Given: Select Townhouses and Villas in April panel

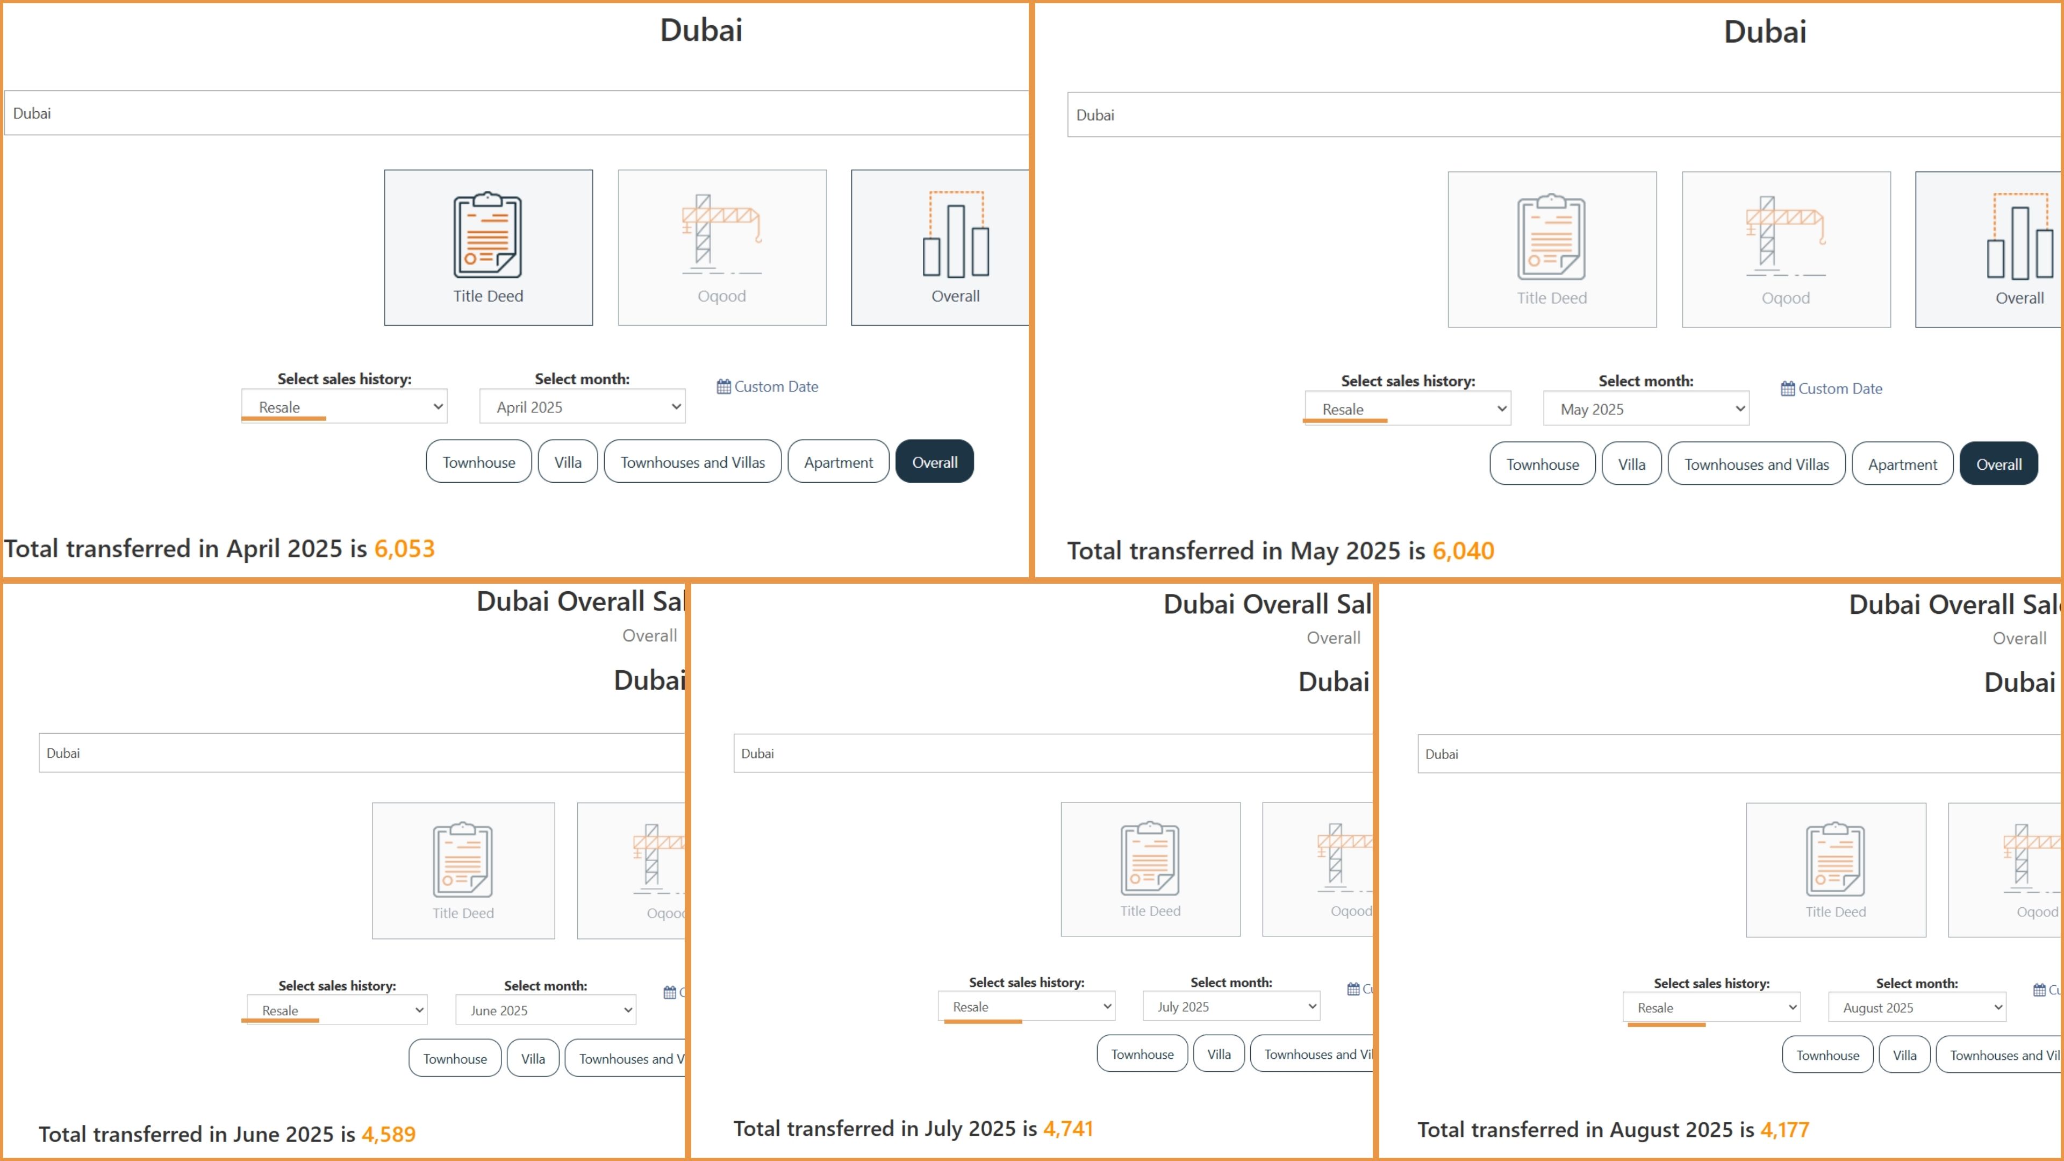Looking at the screenshot, I should coord(692,462).
